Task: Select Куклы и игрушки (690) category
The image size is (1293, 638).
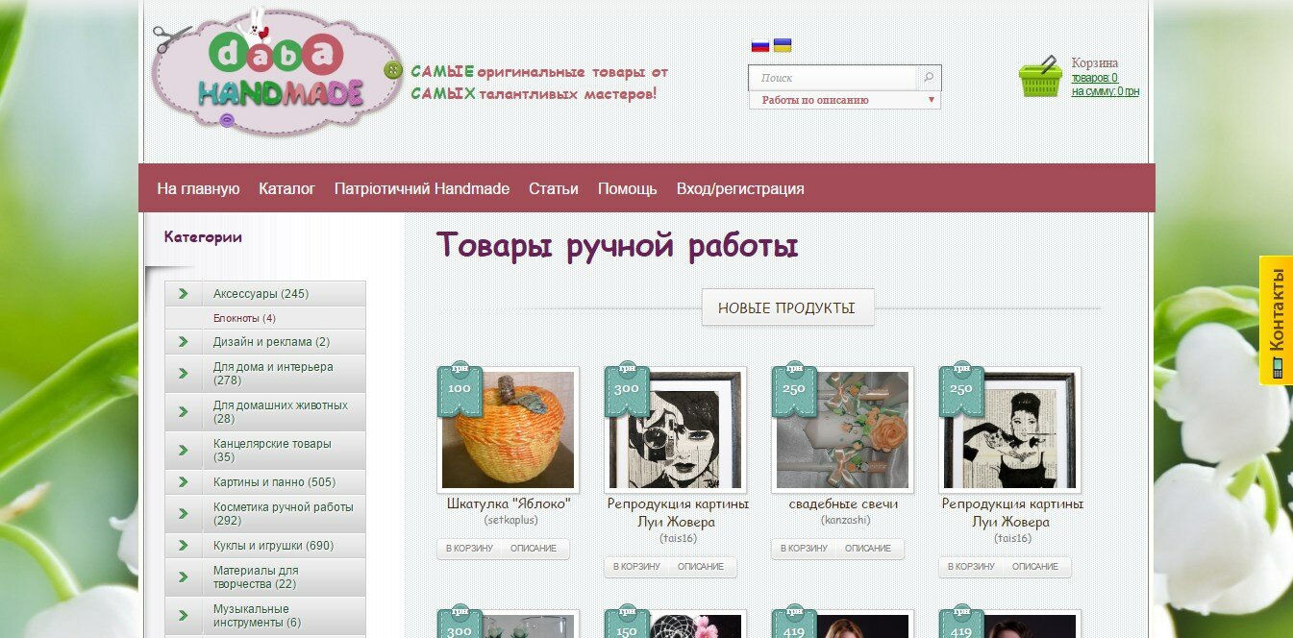Action: (273, 545)
